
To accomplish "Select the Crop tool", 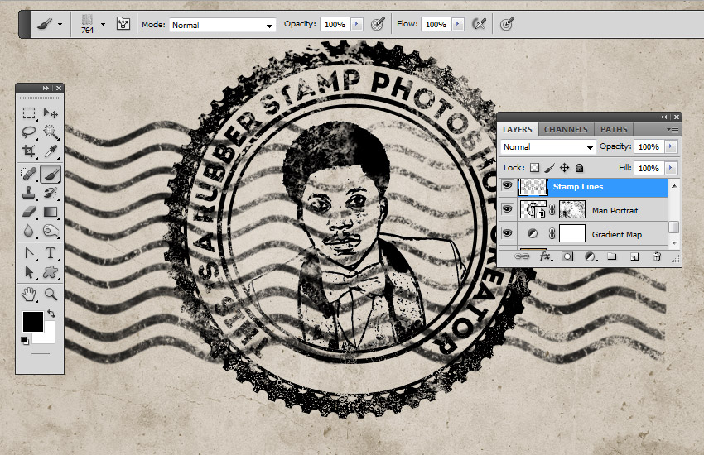I will pos(29,152).
